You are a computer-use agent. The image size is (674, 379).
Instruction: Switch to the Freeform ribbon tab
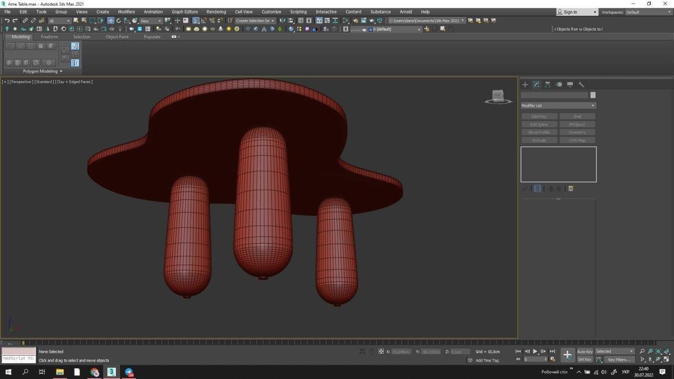(x=49, y=37)
